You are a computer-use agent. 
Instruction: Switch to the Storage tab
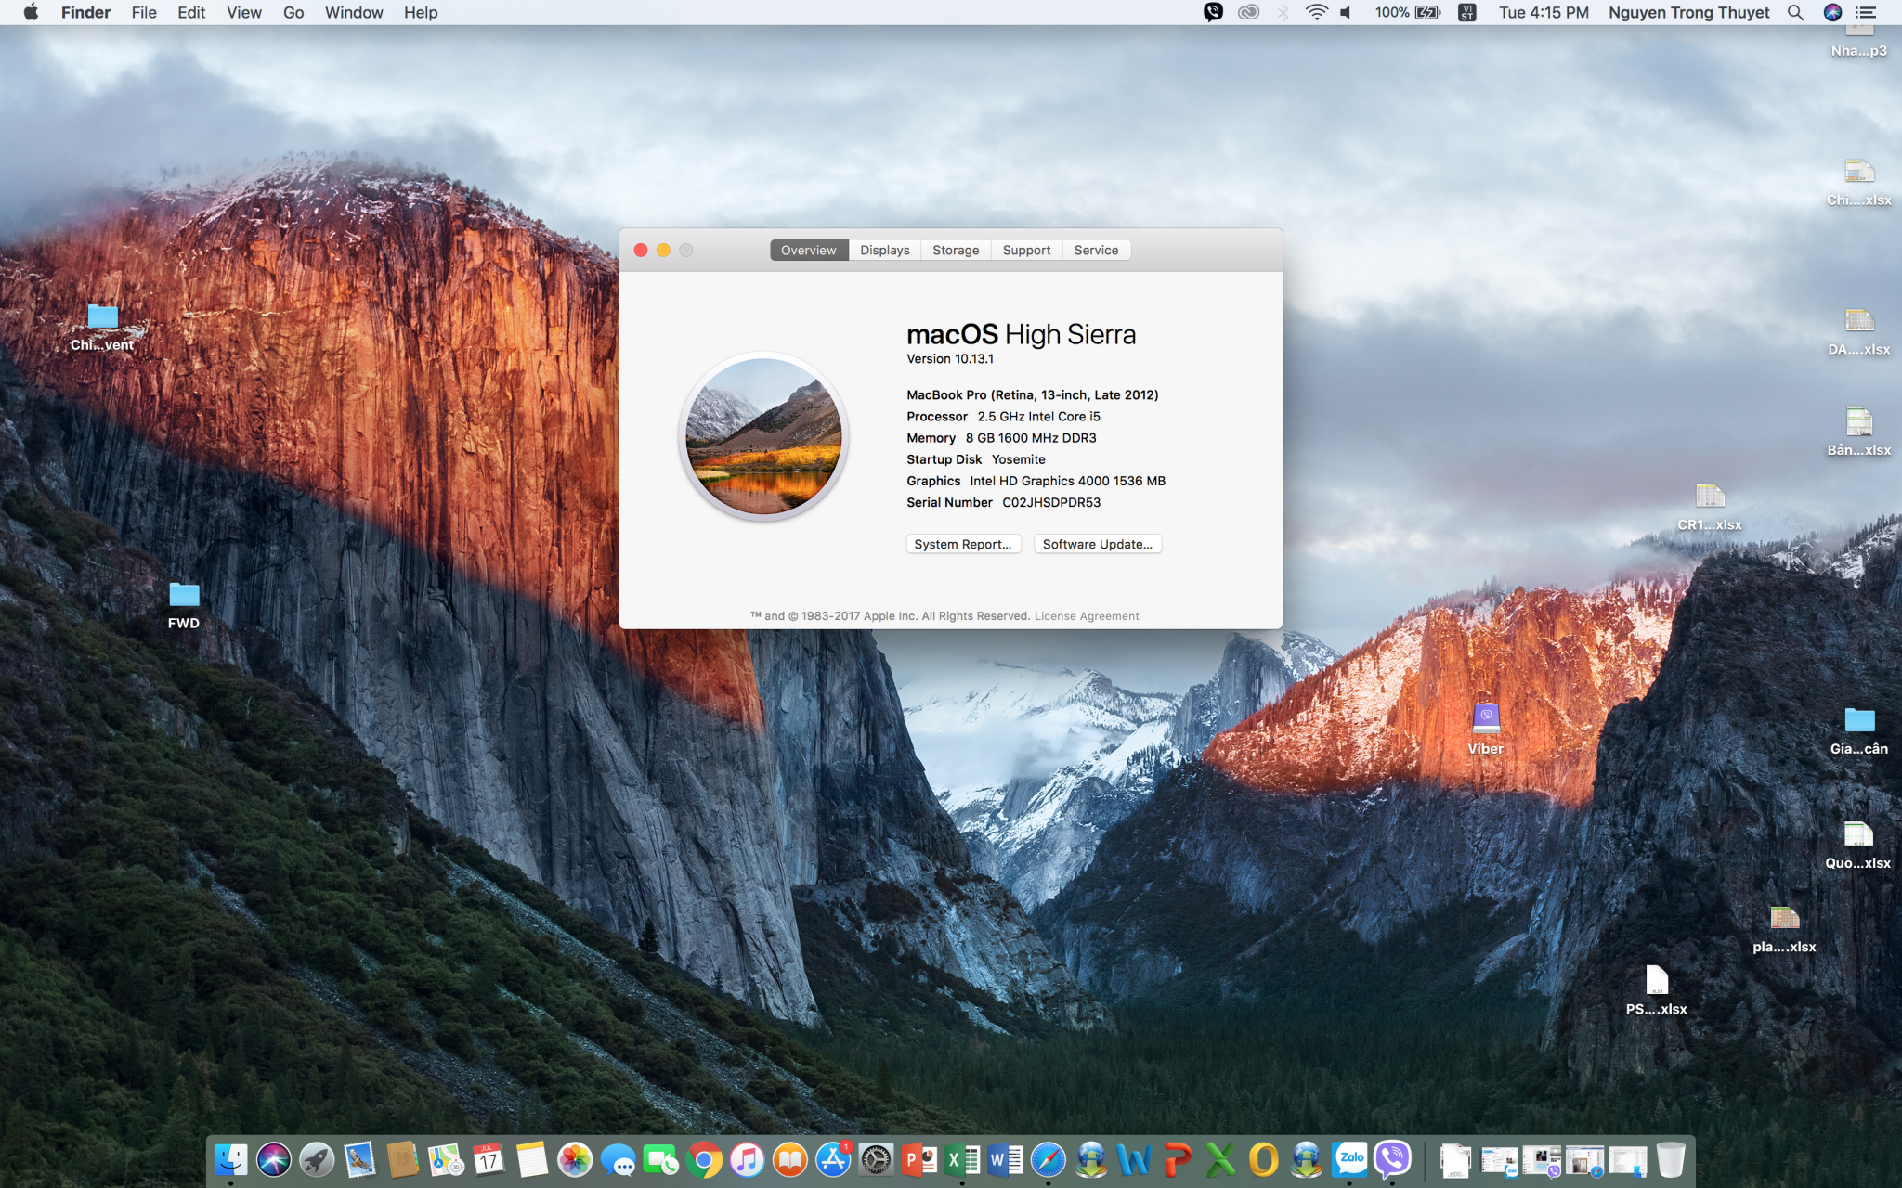pos(956,251)
